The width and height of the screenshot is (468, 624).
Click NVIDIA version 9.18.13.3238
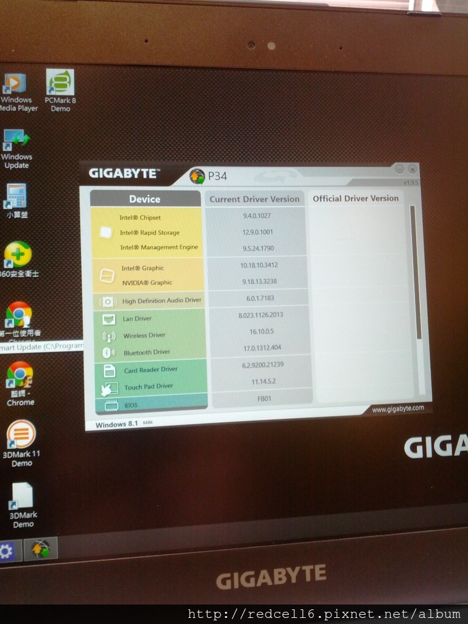260,282
